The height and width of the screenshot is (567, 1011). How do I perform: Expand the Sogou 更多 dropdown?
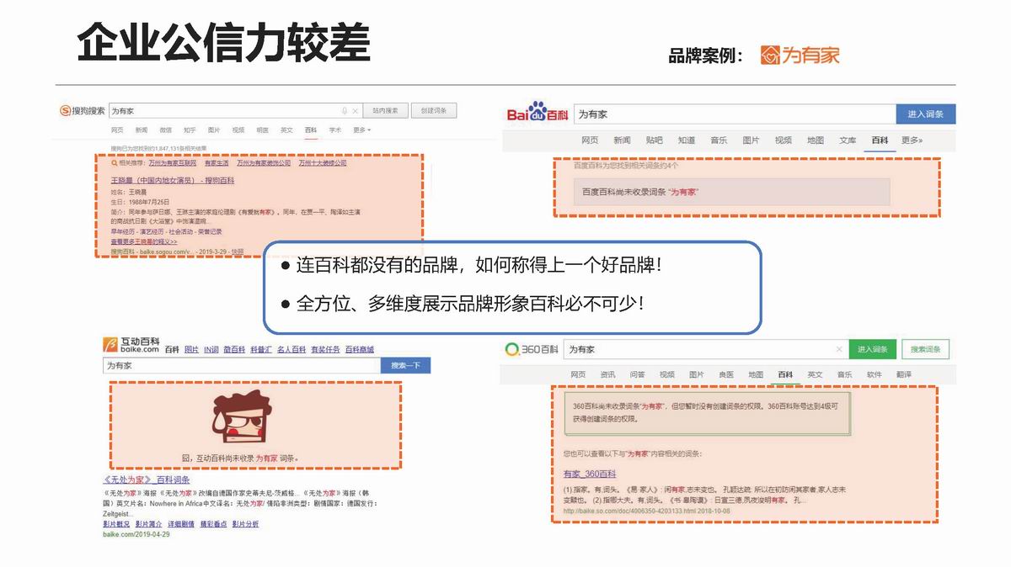(361, 130)
